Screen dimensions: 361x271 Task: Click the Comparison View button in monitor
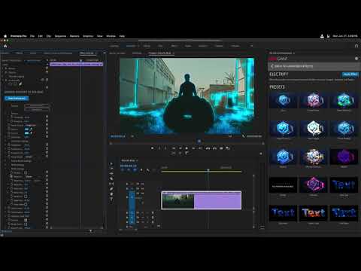coord(228,148)
